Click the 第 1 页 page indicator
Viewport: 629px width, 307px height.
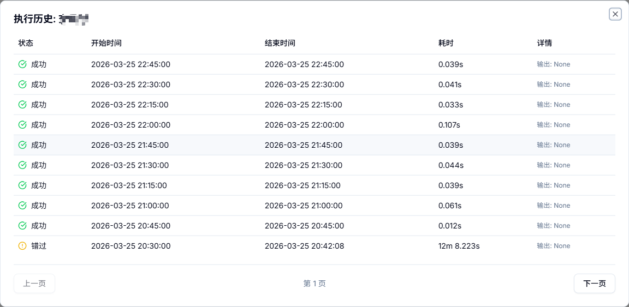click(314, 284)
